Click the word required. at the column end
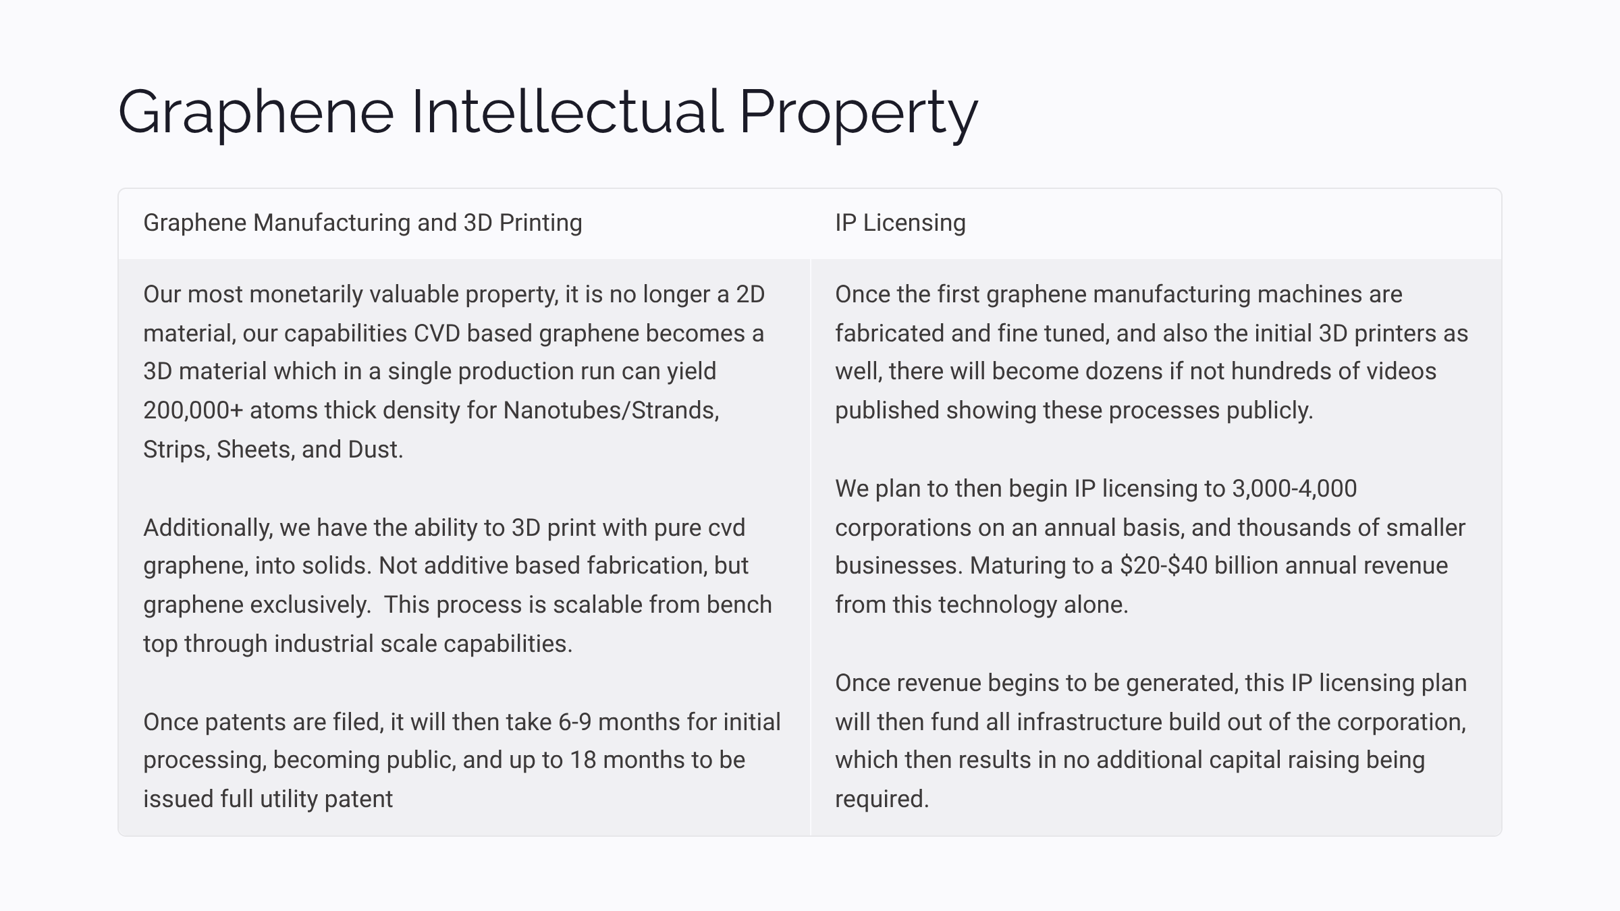 click(x=882, y=799)
